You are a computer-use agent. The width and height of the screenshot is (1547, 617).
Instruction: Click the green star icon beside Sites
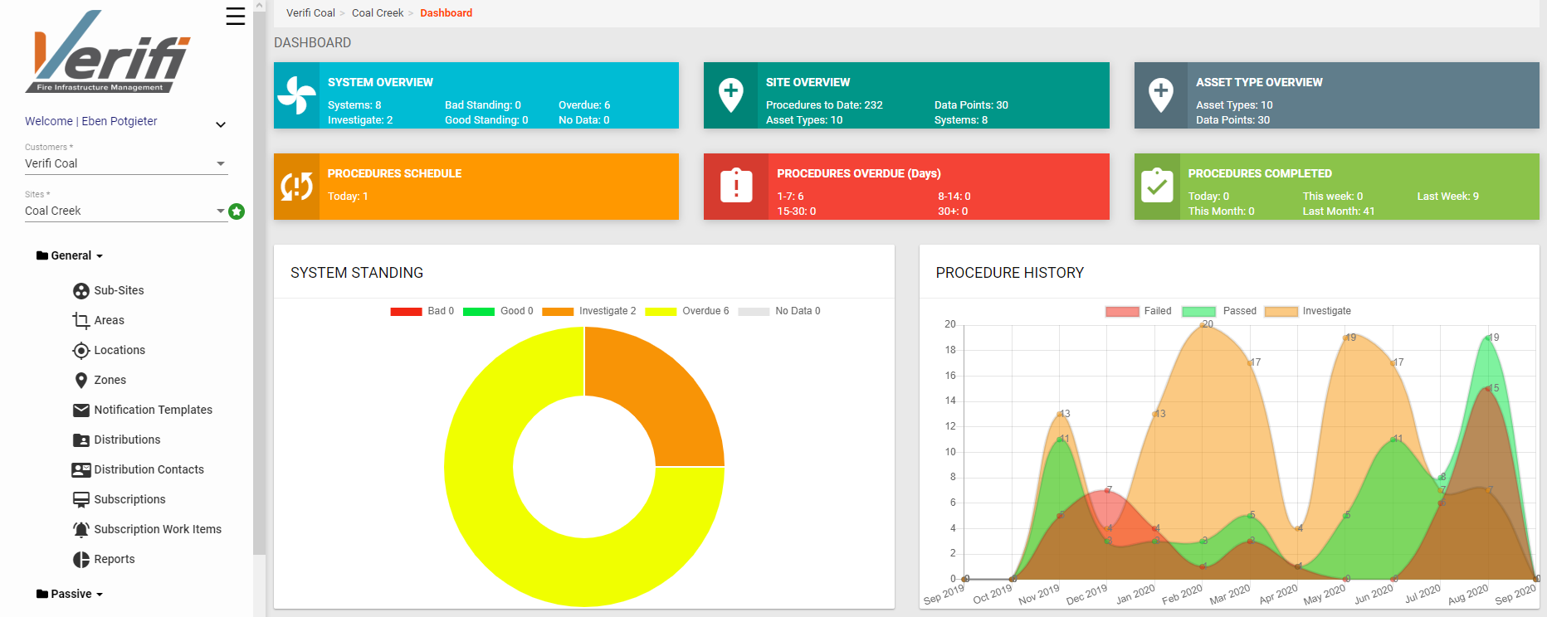237,211
